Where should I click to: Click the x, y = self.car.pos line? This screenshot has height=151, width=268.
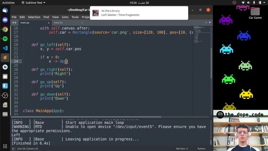(x=60, y=49)
